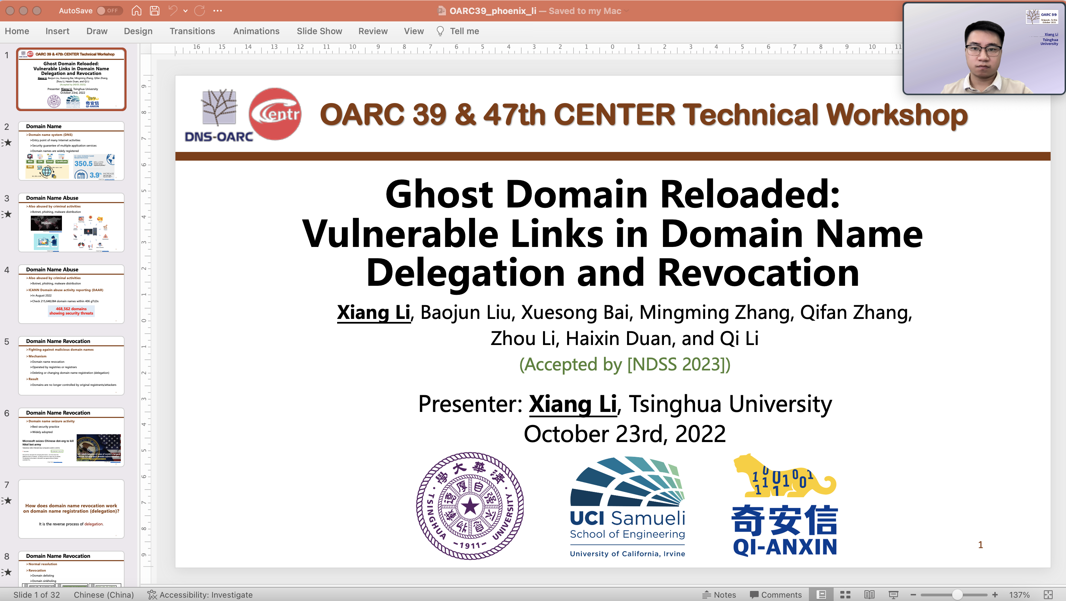Click the animation star beside slide 3
Screen dimensions: 1066x601
(8, 214)
